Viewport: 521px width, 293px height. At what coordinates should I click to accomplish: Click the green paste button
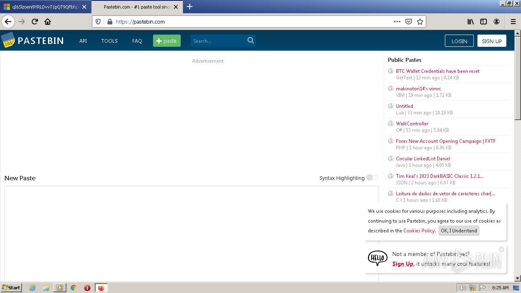pos(167,41)
